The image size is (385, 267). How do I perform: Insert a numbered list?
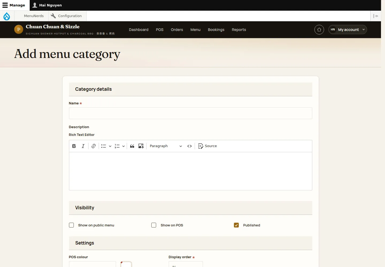(x=117, y=146)
